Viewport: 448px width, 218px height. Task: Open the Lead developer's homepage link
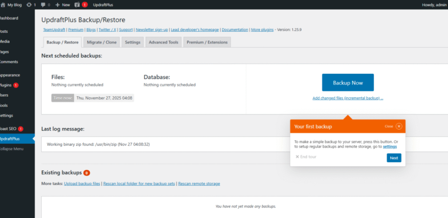[195, 29]
